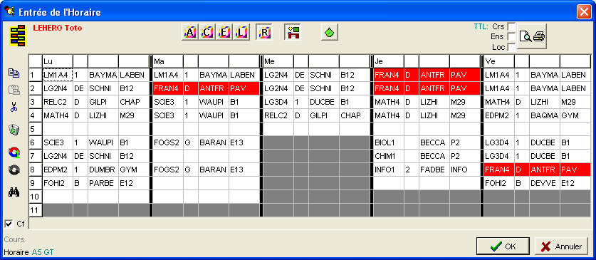Click the LEHERO Toto name label
Image resolution: width=596 pixels, height=260 pixels.
(58, 28)
